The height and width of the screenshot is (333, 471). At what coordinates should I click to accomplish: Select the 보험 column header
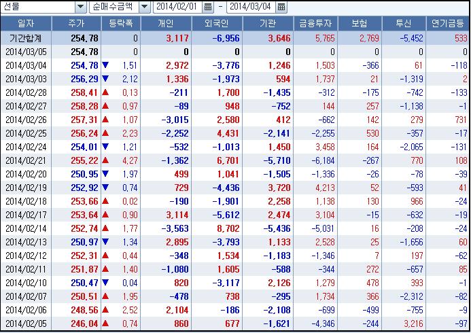pyautogui.click(x=360, y=23)
